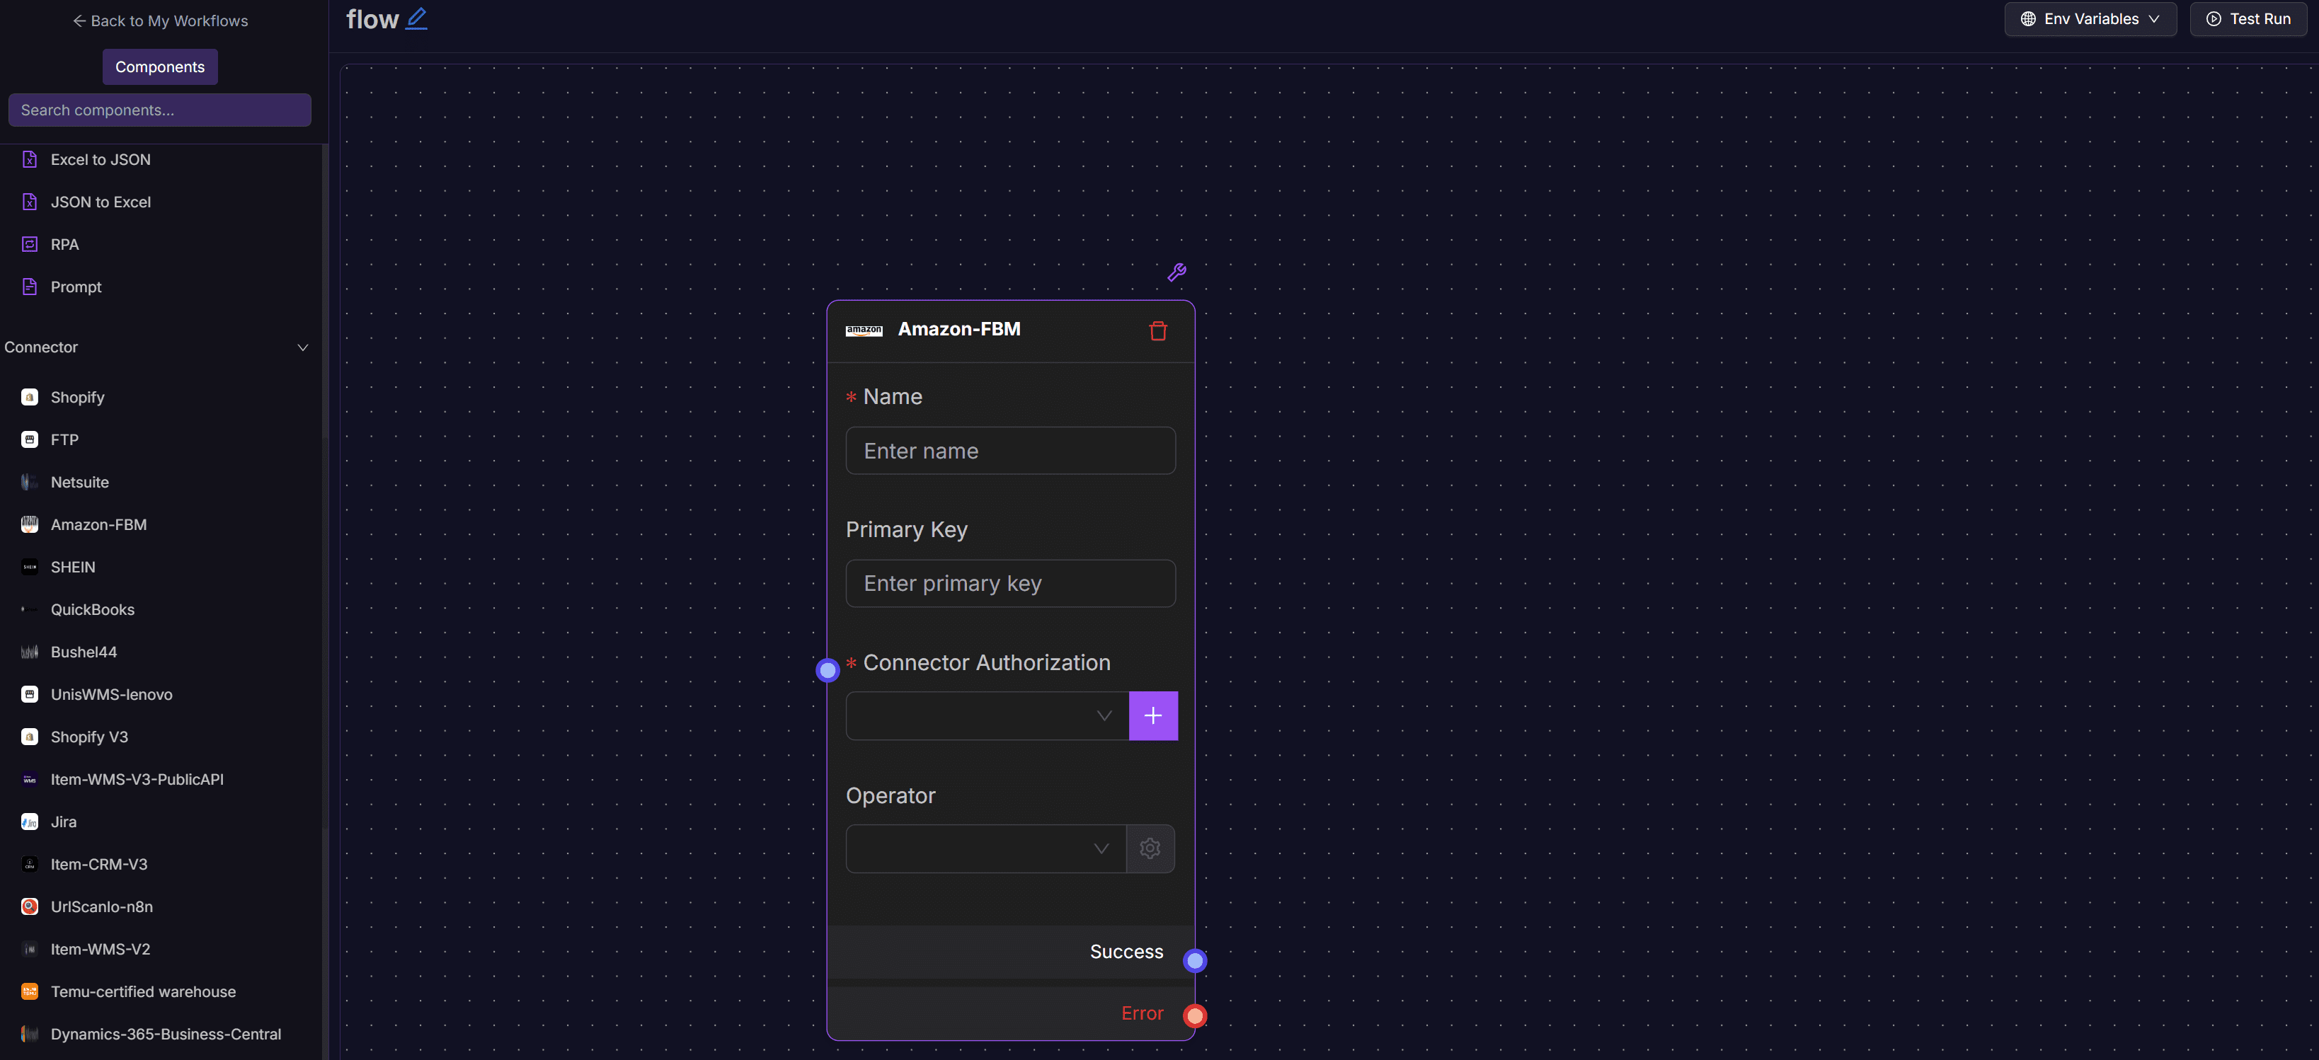Click the Test Run button
The width and height of the screenshot is (2319, 1060).
point(2248,19)
